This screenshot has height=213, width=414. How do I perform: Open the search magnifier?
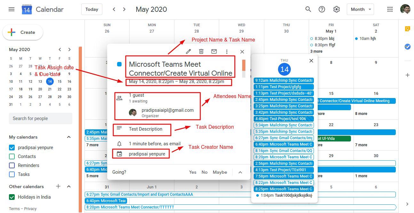(x=308, y=9)
